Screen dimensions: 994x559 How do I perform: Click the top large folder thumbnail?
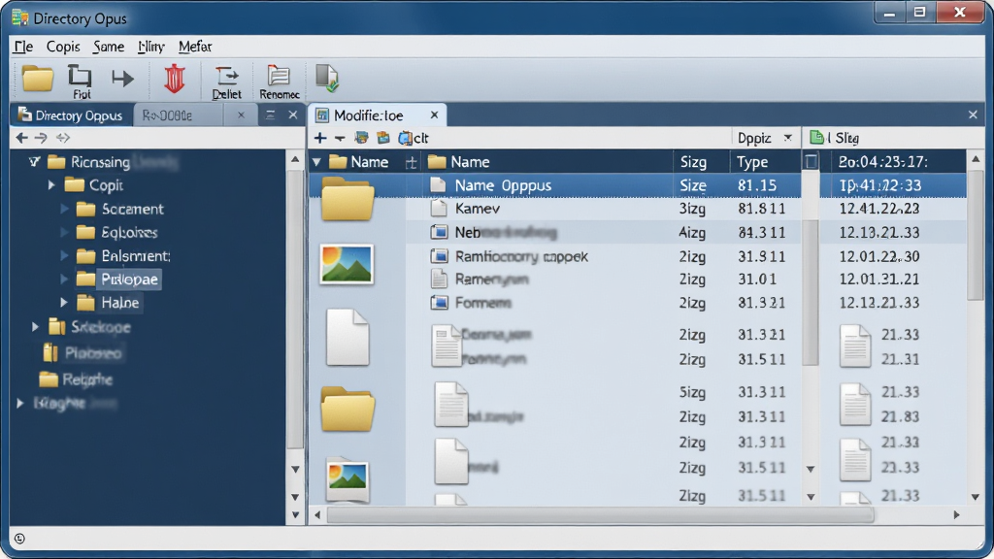point(348,198)
